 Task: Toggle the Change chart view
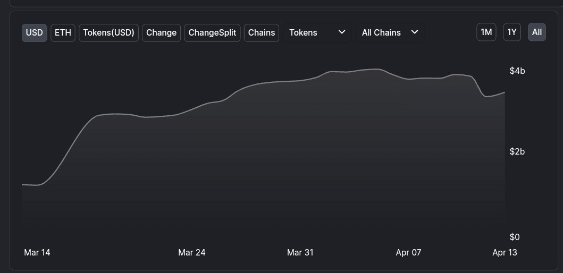pos(161,32)
